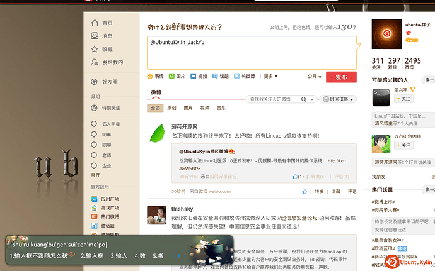Attach video using 视频 icon
Viewport: 435px width, 271px height.
click(x=194, y=76)
